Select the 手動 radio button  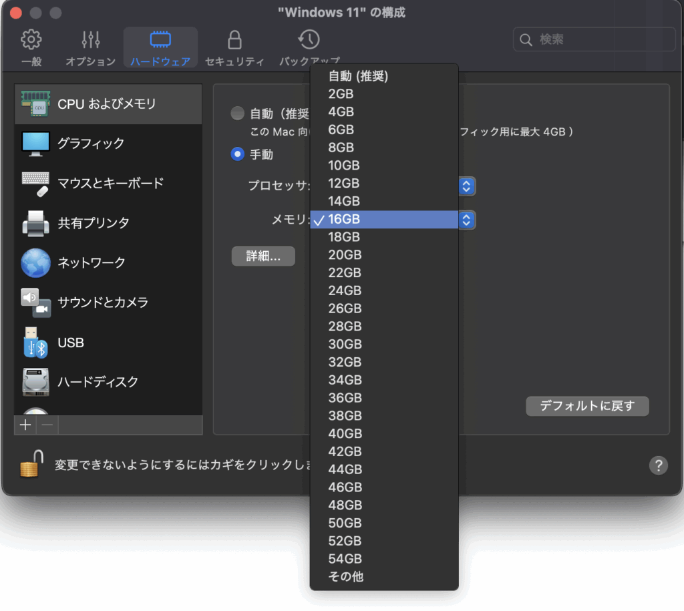tap(237, 154)
